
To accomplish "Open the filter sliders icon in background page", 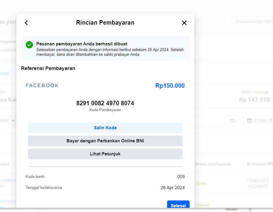I will [233, 120].
